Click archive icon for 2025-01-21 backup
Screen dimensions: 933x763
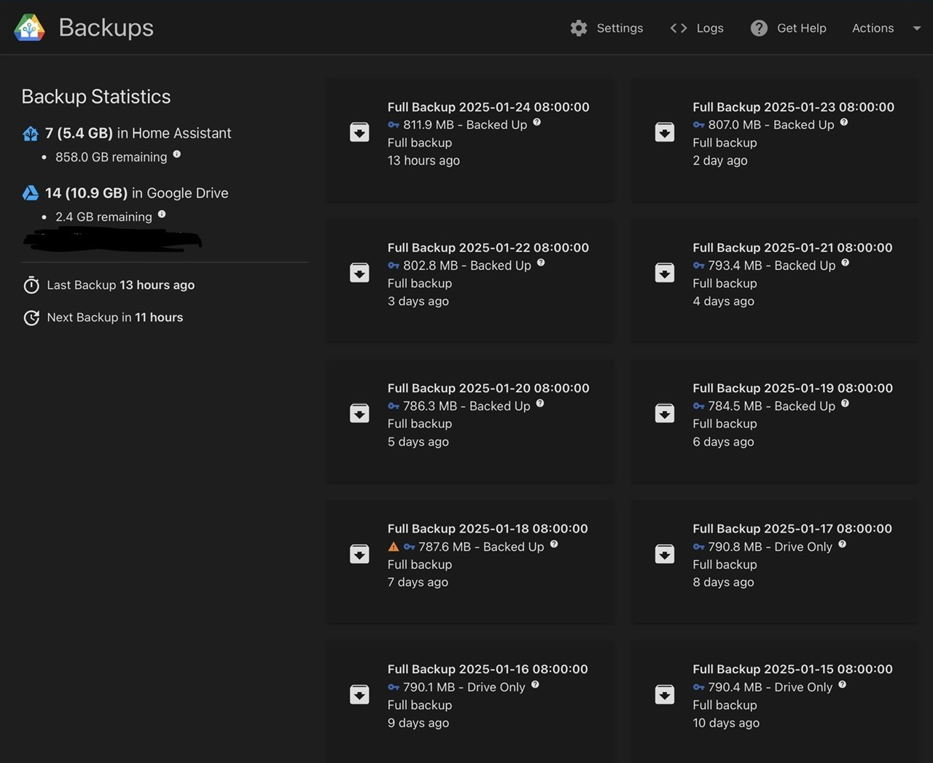coord(665,273)
